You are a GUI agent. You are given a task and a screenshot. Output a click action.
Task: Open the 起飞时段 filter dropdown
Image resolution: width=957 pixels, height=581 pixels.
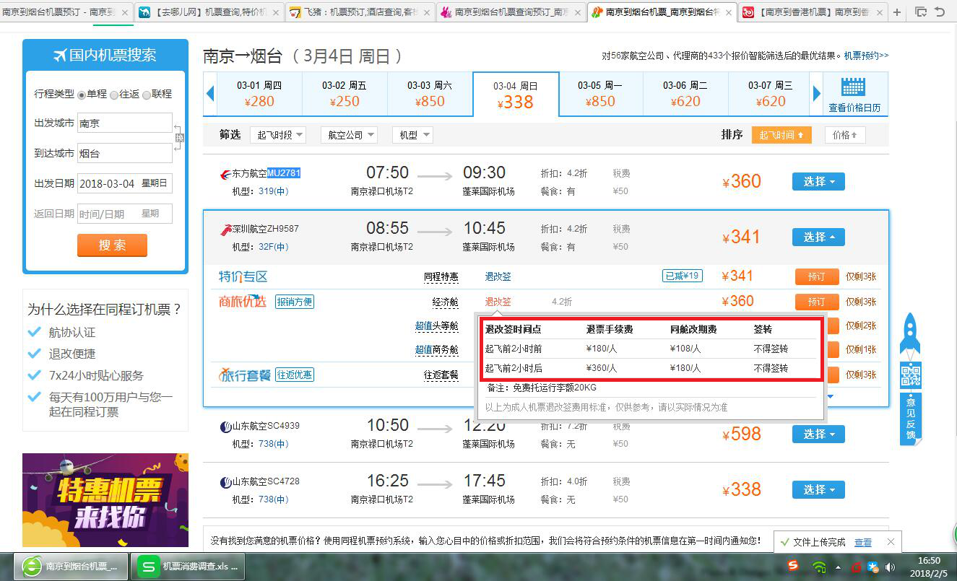[277, 134]
